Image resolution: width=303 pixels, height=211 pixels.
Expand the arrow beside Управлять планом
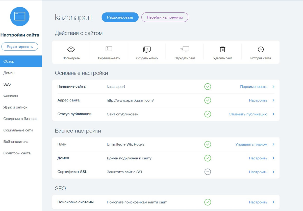click(x=273, y=144)
